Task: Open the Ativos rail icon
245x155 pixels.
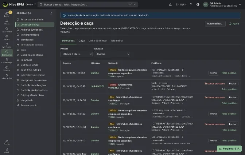Action: pyautogui.click(x=7, y=22)
